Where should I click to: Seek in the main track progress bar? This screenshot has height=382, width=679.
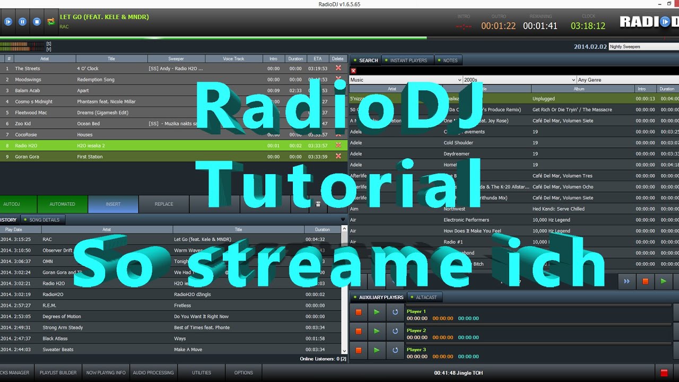(x=339, y=38)
